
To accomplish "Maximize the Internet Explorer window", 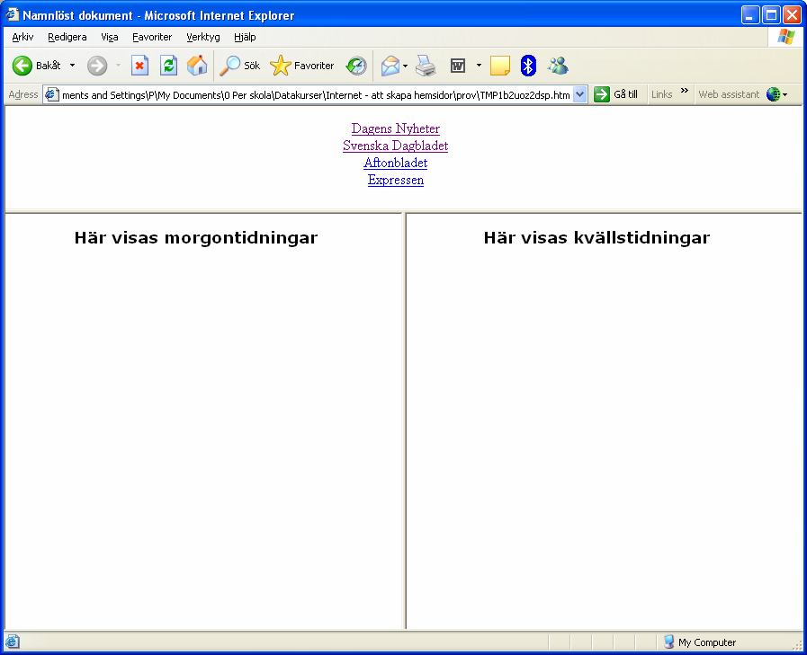I will point(772,15).
